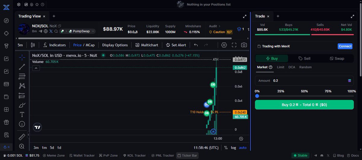Change the candlestick chart style
This screenshot has width=362, height=160.
[33, 45]
